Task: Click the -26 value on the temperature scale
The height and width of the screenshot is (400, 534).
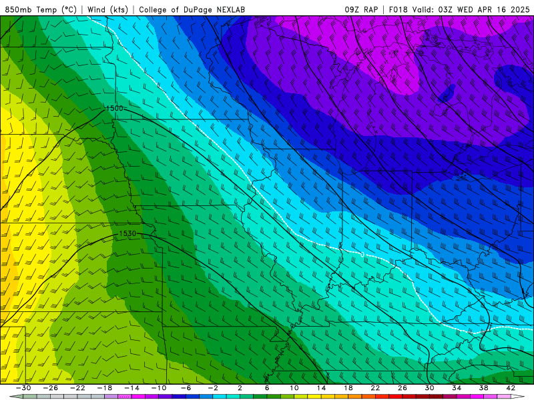Action: 51,388
